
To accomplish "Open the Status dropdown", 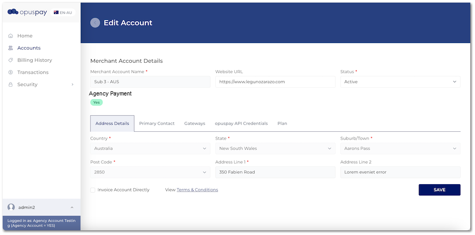I will click(x=400, y=82).
